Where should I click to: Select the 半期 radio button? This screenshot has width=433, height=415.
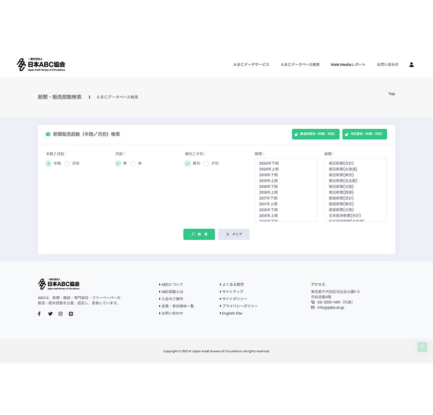click(48, 163)
